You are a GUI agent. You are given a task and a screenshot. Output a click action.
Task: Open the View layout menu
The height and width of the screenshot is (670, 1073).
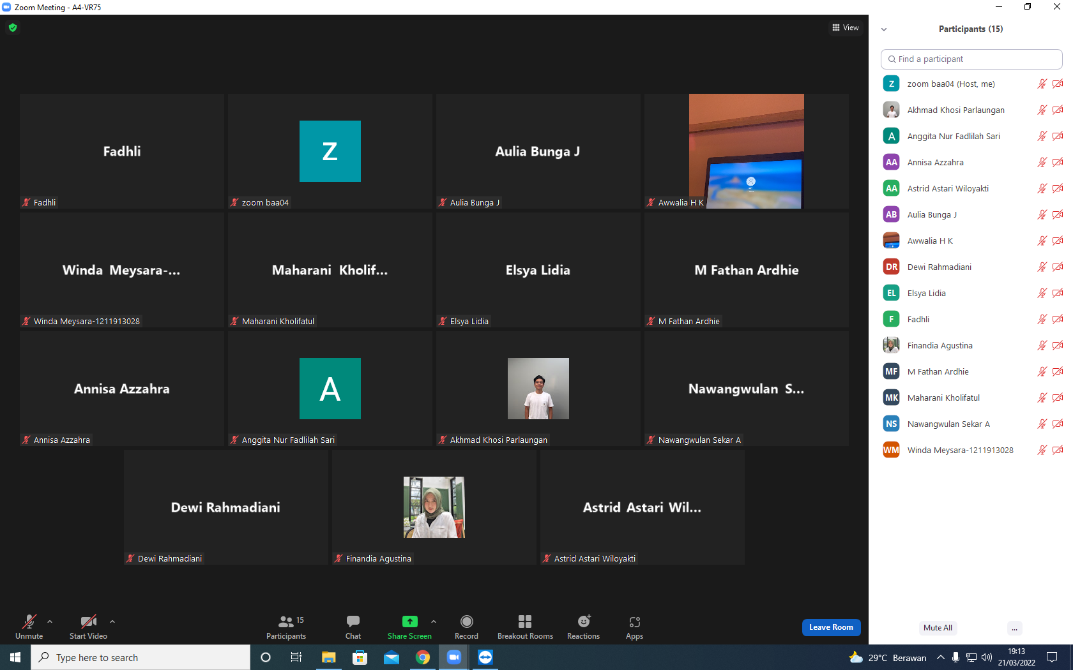click(x=846, y=27)
